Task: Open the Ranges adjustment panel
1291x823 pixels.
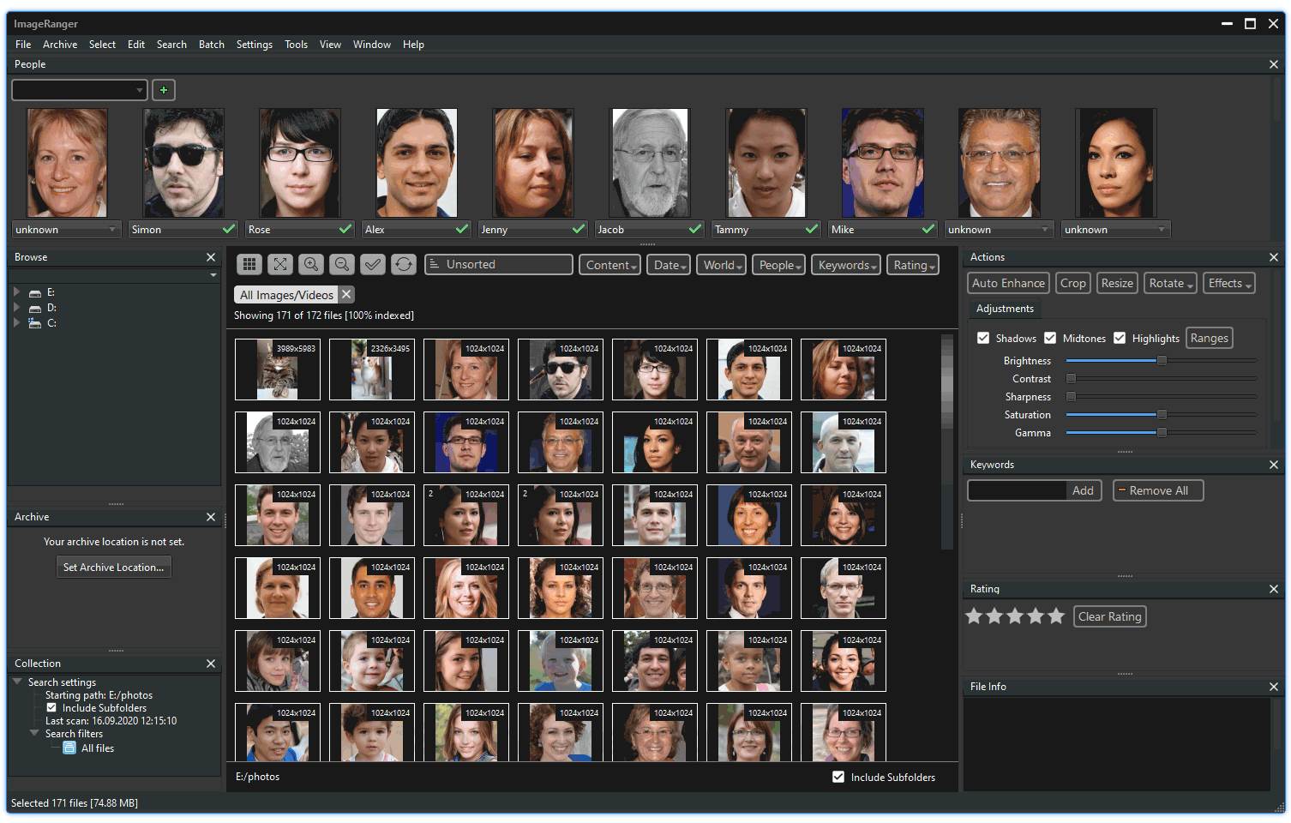Action: tap(1209, 337)
